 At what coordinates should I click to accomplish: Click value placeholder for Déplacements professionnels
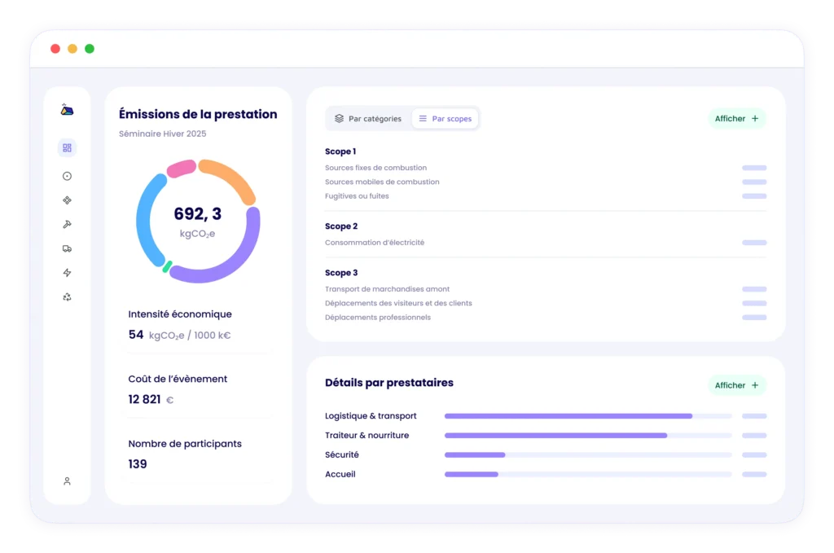[x=754, y=318]
